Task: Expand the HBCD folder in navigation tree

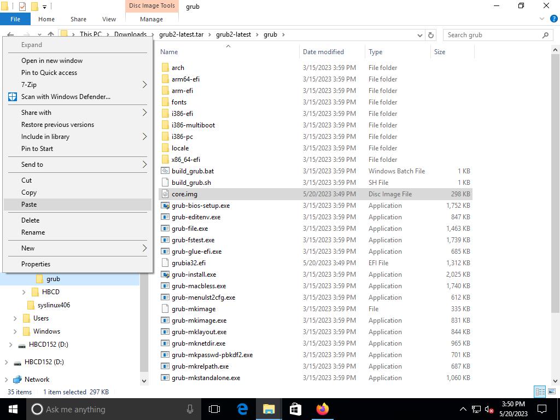Action: coord(24,292)
